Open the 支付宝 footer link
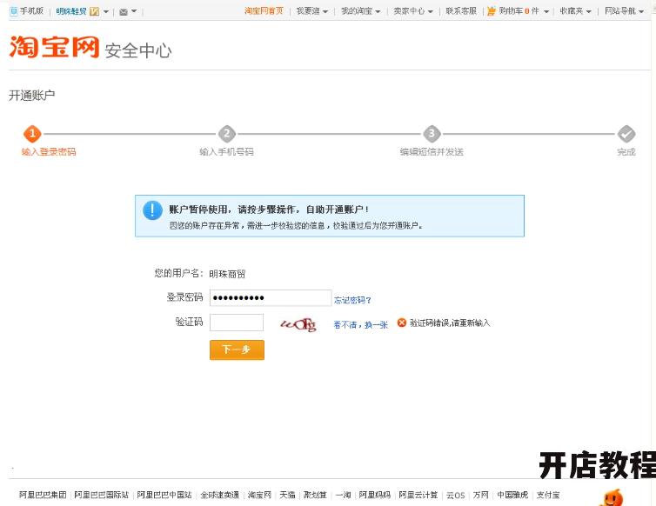The width and height of the screenshot is (656, 506). point(548,495)
